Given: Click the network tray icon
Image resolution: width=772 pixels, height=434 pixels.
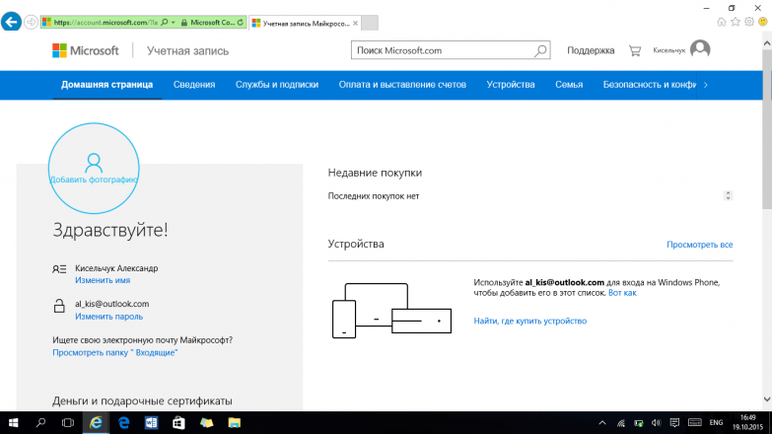Looking at the screenshot, I should (620, 423).
